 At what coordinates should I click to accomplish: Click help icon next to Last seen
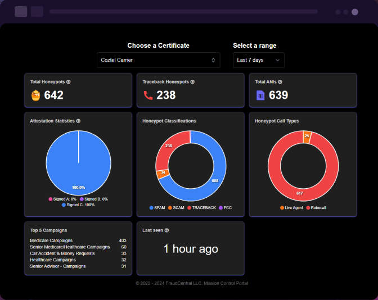pyautogui.click(x=166, y=230)
